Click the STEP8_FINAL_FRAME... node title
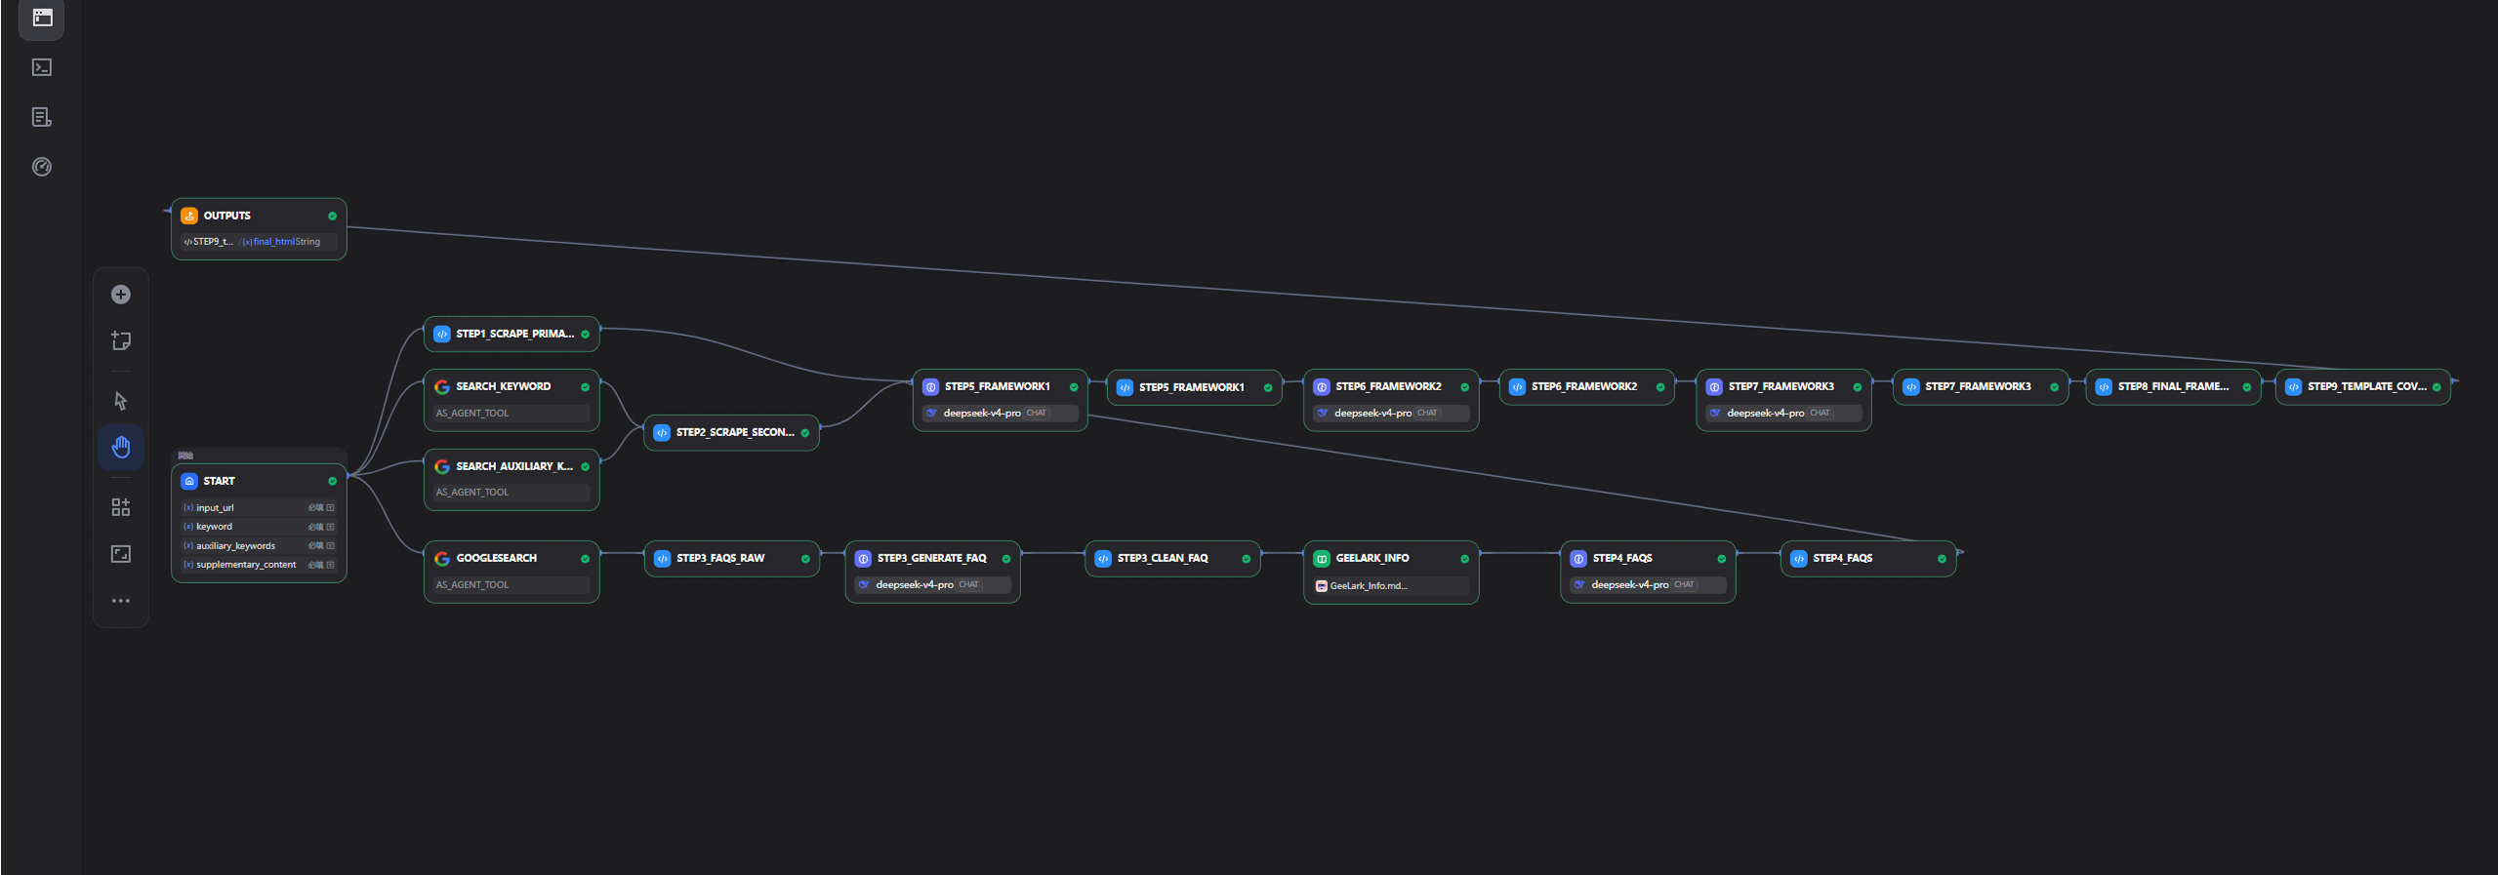 coord(2174,386)
